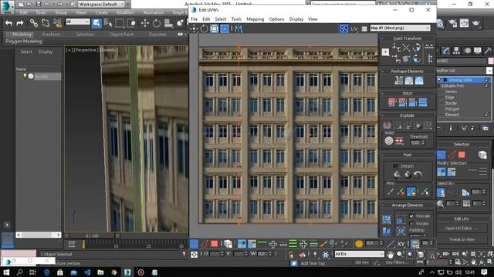Open the Hierarchy command panel tab icon
This screenshot has width=494, height=277.
456,51
